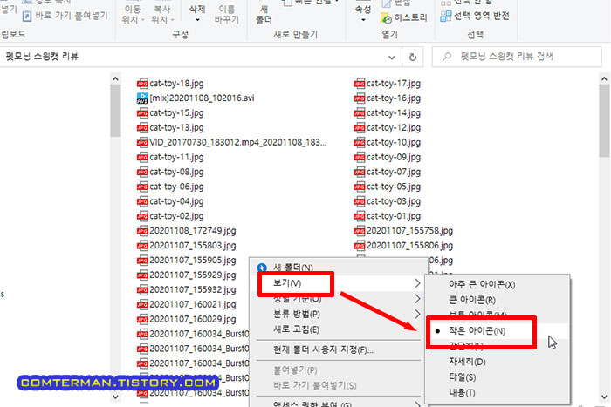Select the JPG icon of 20201107_155803.jpg
Screen dimensions: 611x407
pos(142,246)
